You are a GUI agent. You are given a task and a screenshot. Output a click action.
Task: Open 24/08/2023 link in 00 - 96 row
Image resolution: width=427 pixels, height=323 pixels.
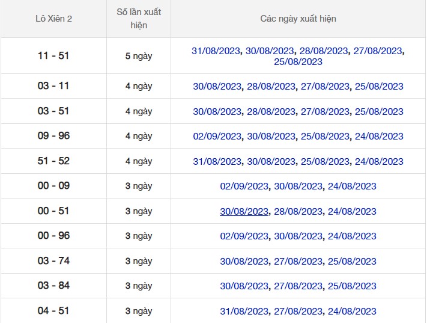tap(352, 236)
